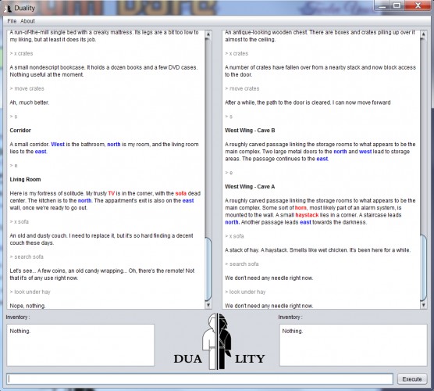Click the right pane scrollbar thumb

(423, 268)
